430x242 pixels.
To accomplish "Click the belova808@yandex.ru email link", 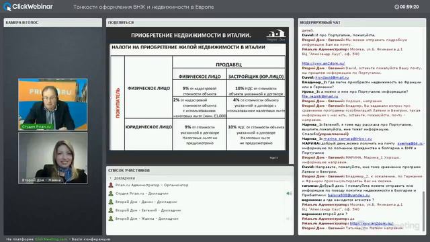I will (349, 196).
